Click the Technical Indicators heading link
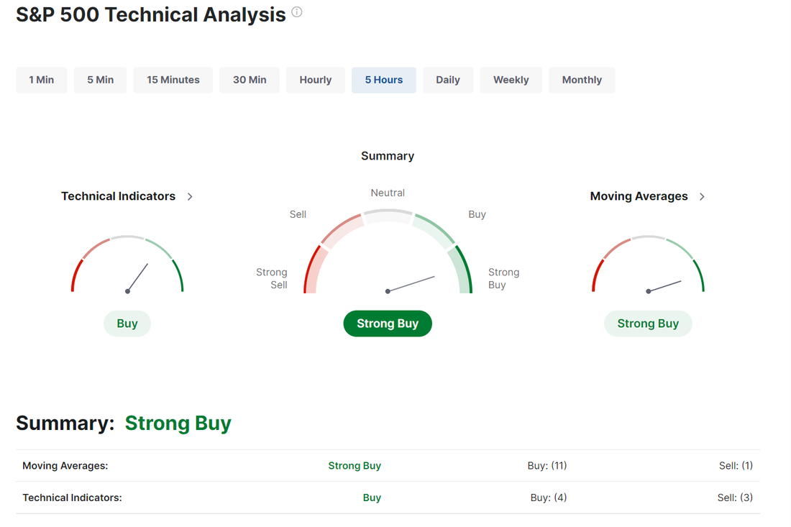Image resolution: width=791 pixels, height=527 pixels. click(119, 196)
